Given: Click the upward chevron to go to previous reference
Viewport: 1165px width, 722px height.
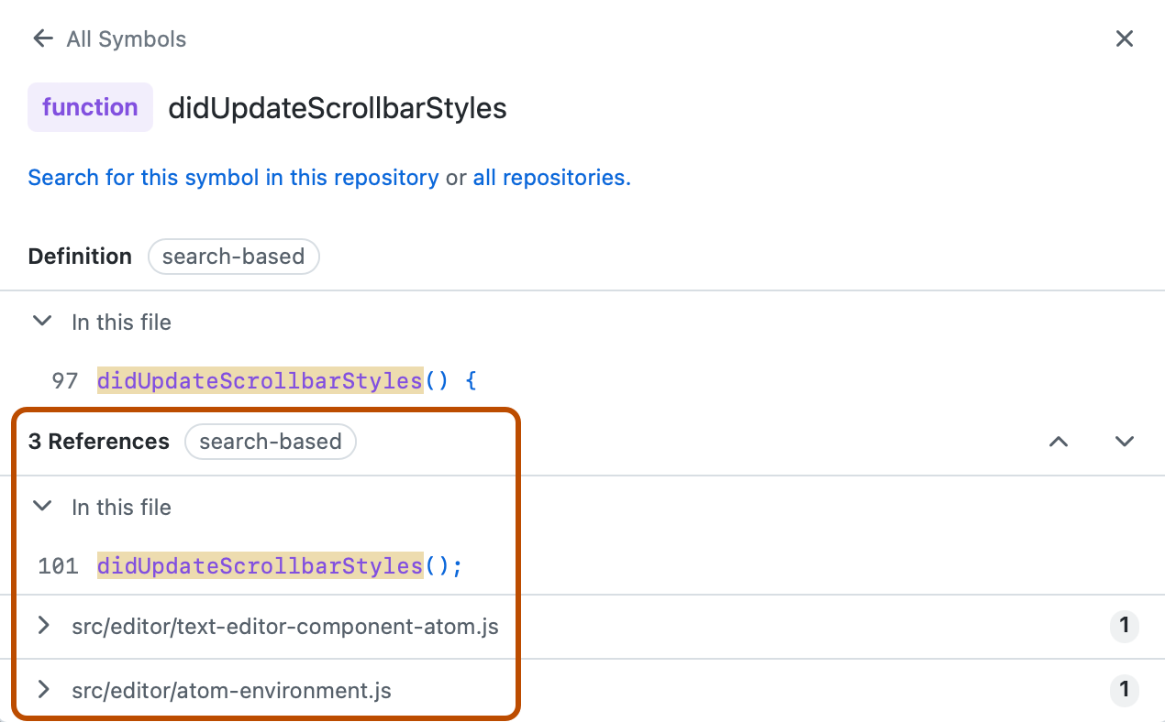Looking at the screenshot, I should point(1059,442).
